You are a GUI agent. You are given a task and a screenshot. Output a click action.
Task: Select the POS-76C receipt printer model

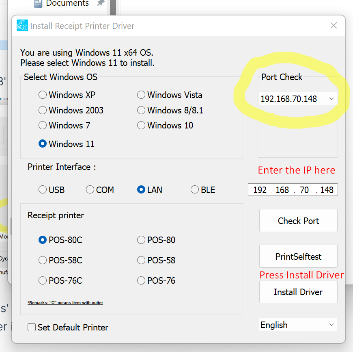(43, 280)
